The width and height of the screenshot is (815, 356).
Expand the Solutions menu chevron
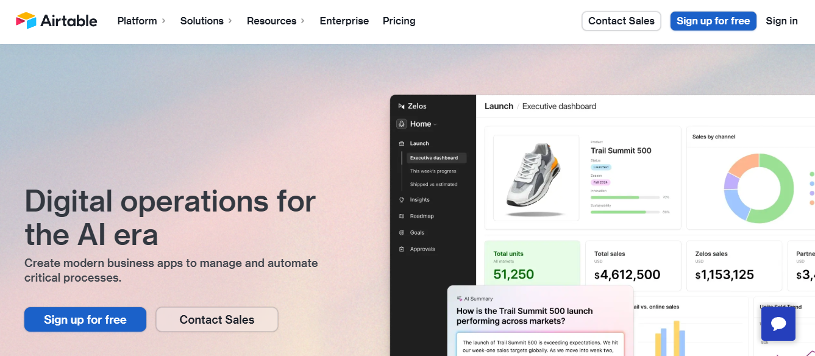230,21
